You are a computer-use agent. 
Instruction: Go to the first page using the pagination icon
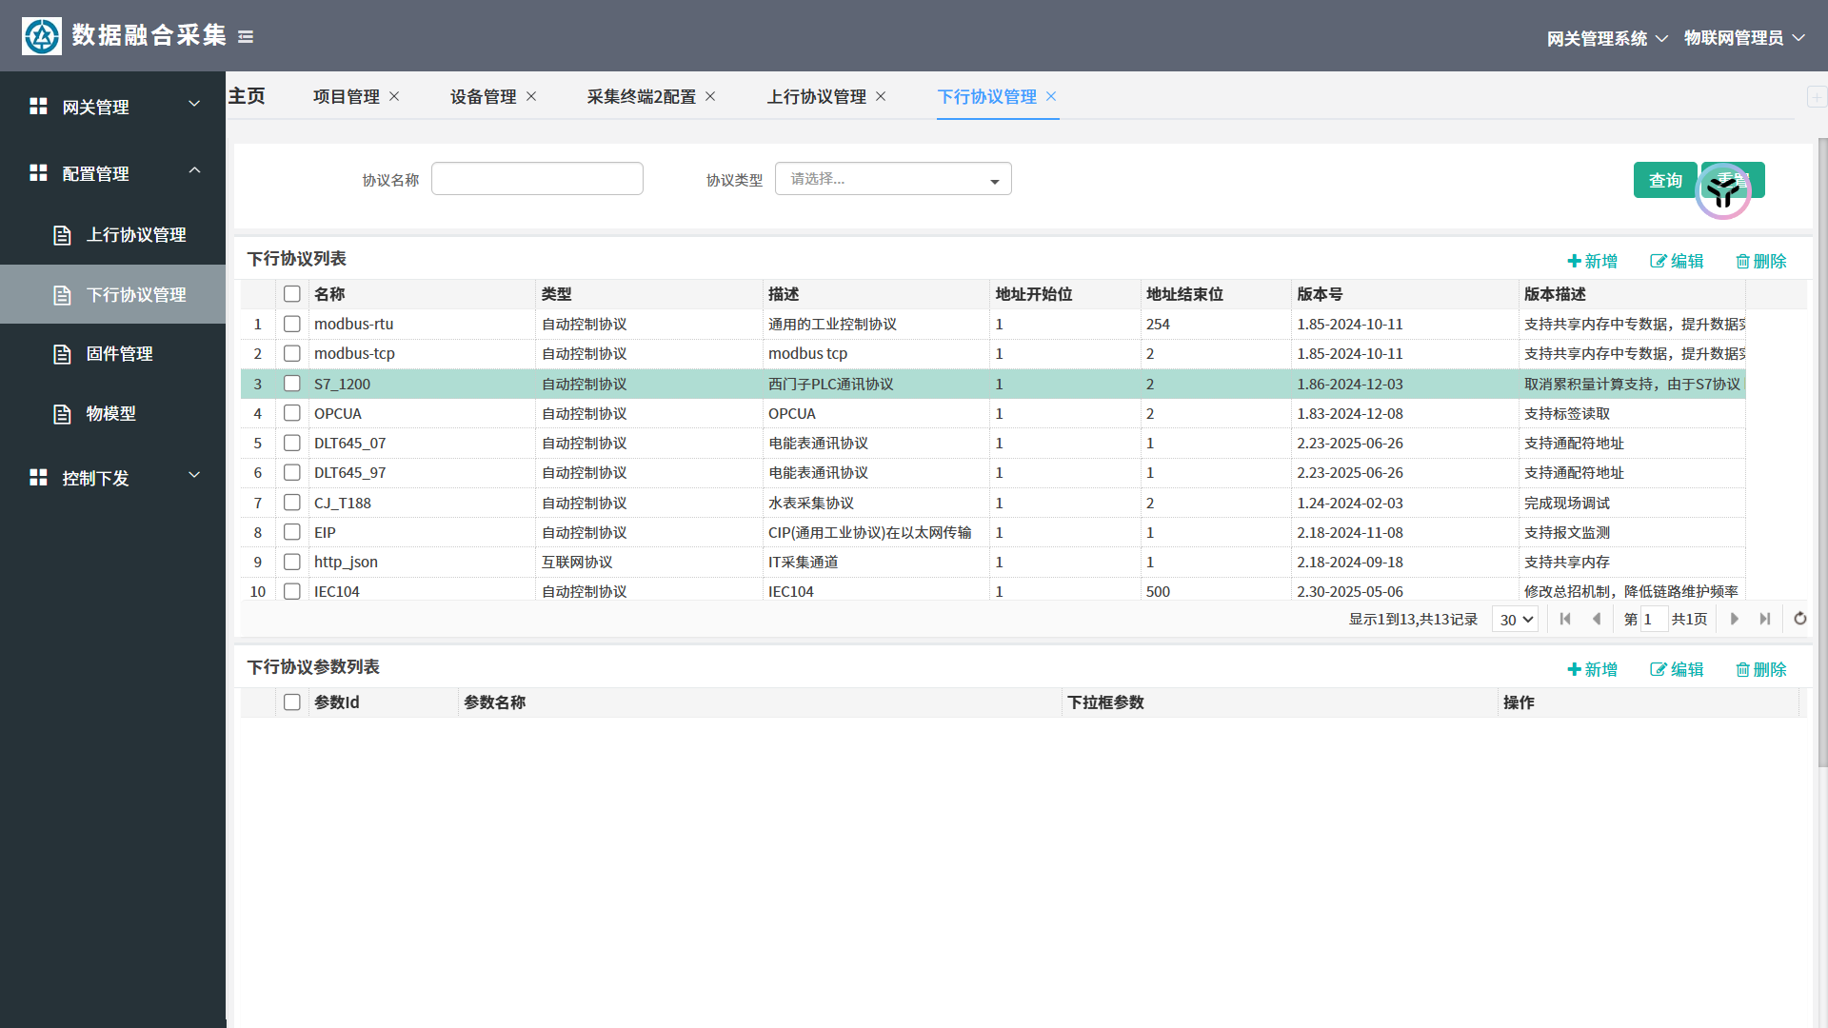pos(1565,619)
